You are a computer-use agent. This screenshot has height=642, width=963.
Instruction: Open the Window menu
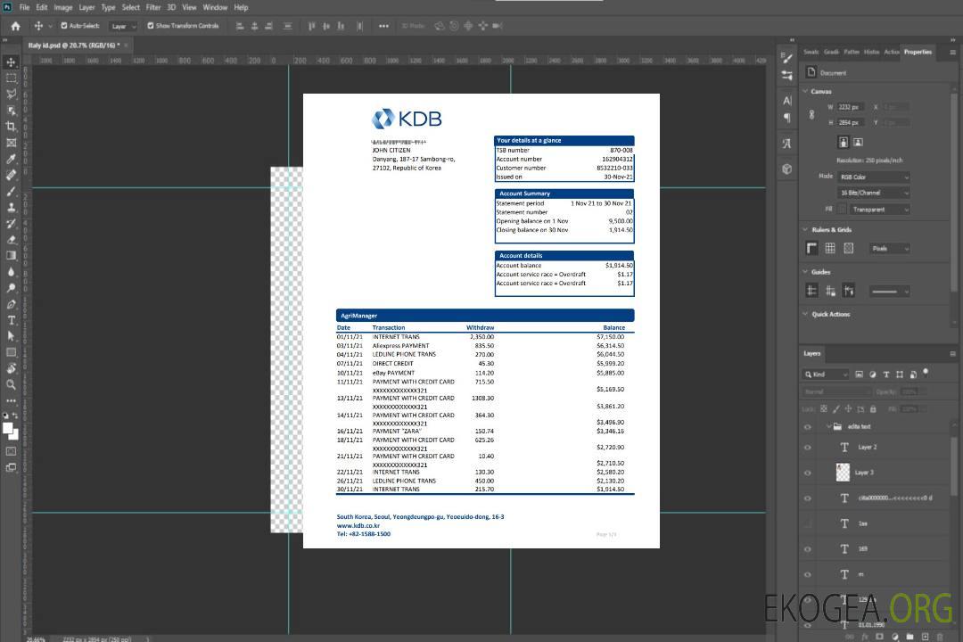[x=215, y=7]
